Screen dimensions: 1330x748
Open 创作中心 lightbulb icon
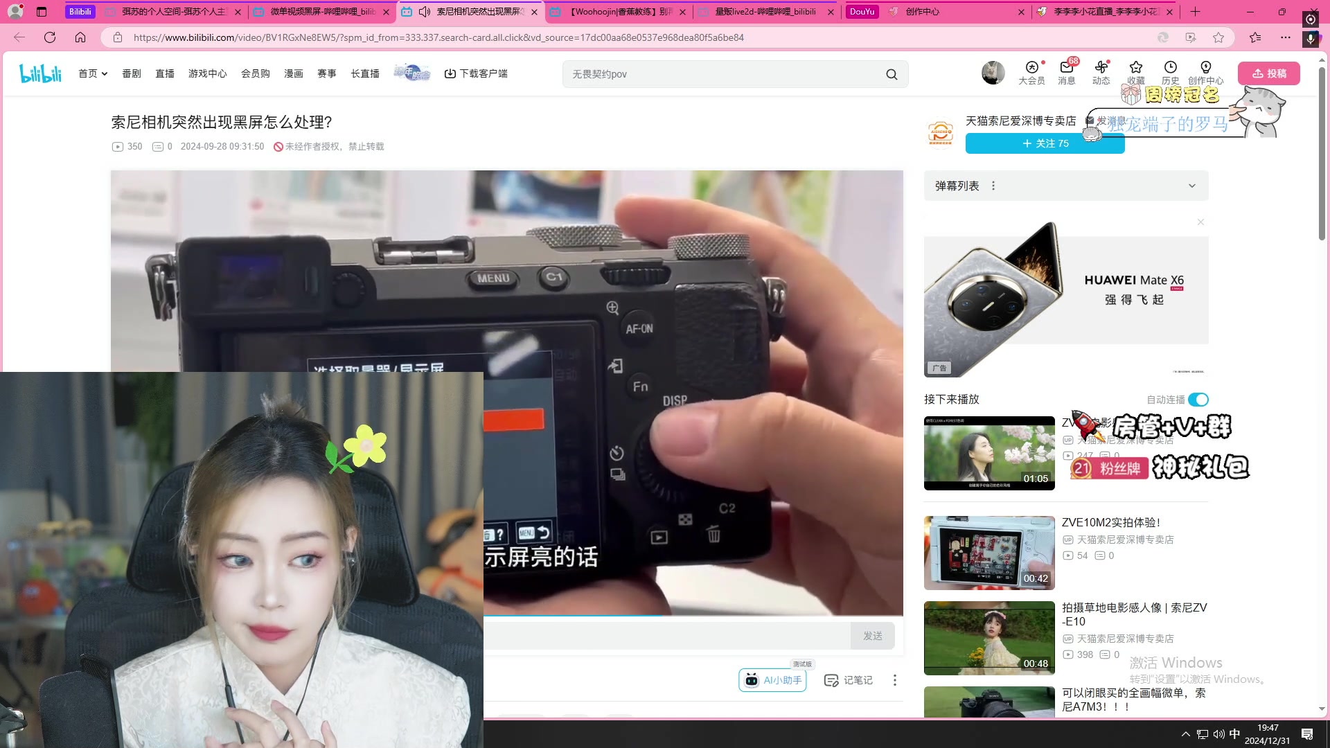[x=1205, y=73]
